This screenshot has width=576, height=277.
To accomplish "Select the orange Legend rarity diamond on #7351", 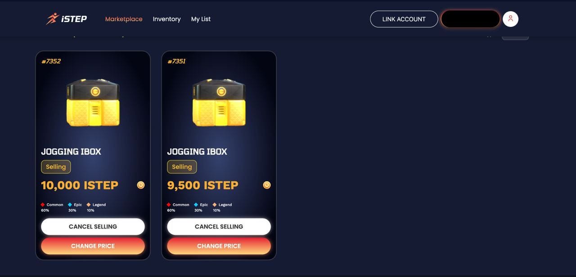I will [x=215, y=205].
